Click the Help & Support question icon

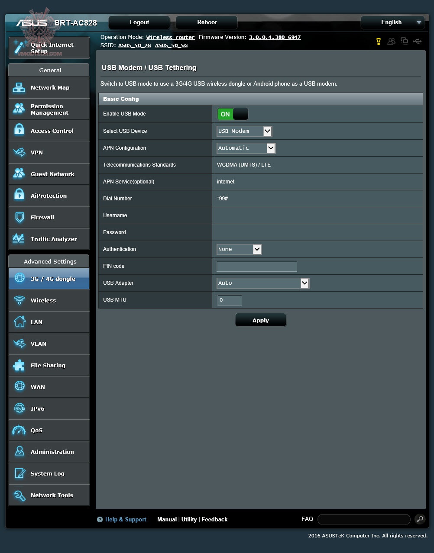click(x=100, y=519)
